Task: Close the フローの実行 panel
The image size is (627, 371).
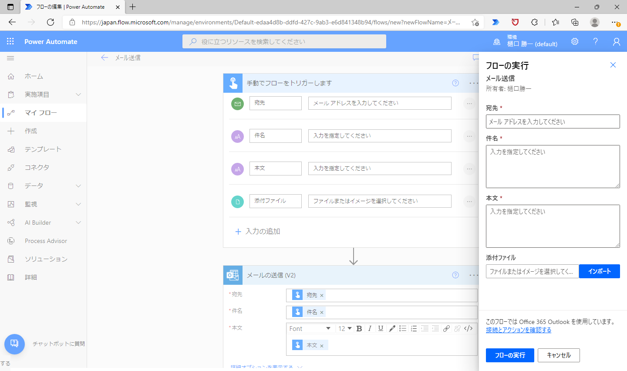Action: [613, 65]
